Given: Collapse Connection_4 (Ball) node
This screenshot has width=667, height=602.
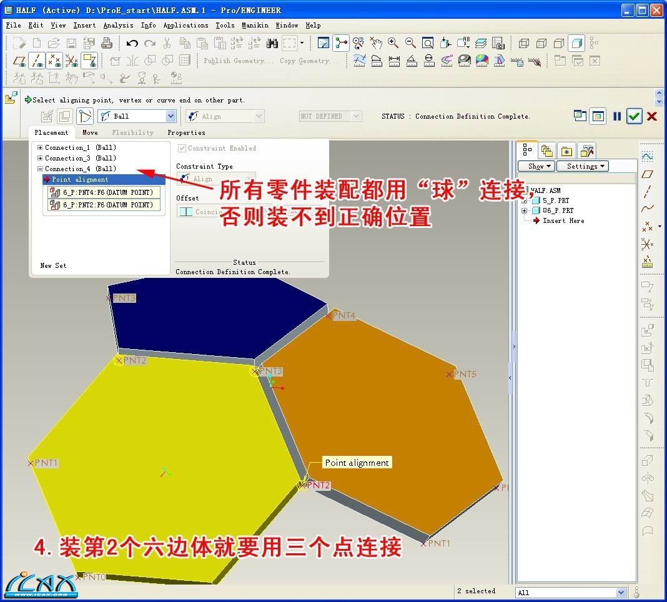Looking at the screenshot, I should click(40, 169).
